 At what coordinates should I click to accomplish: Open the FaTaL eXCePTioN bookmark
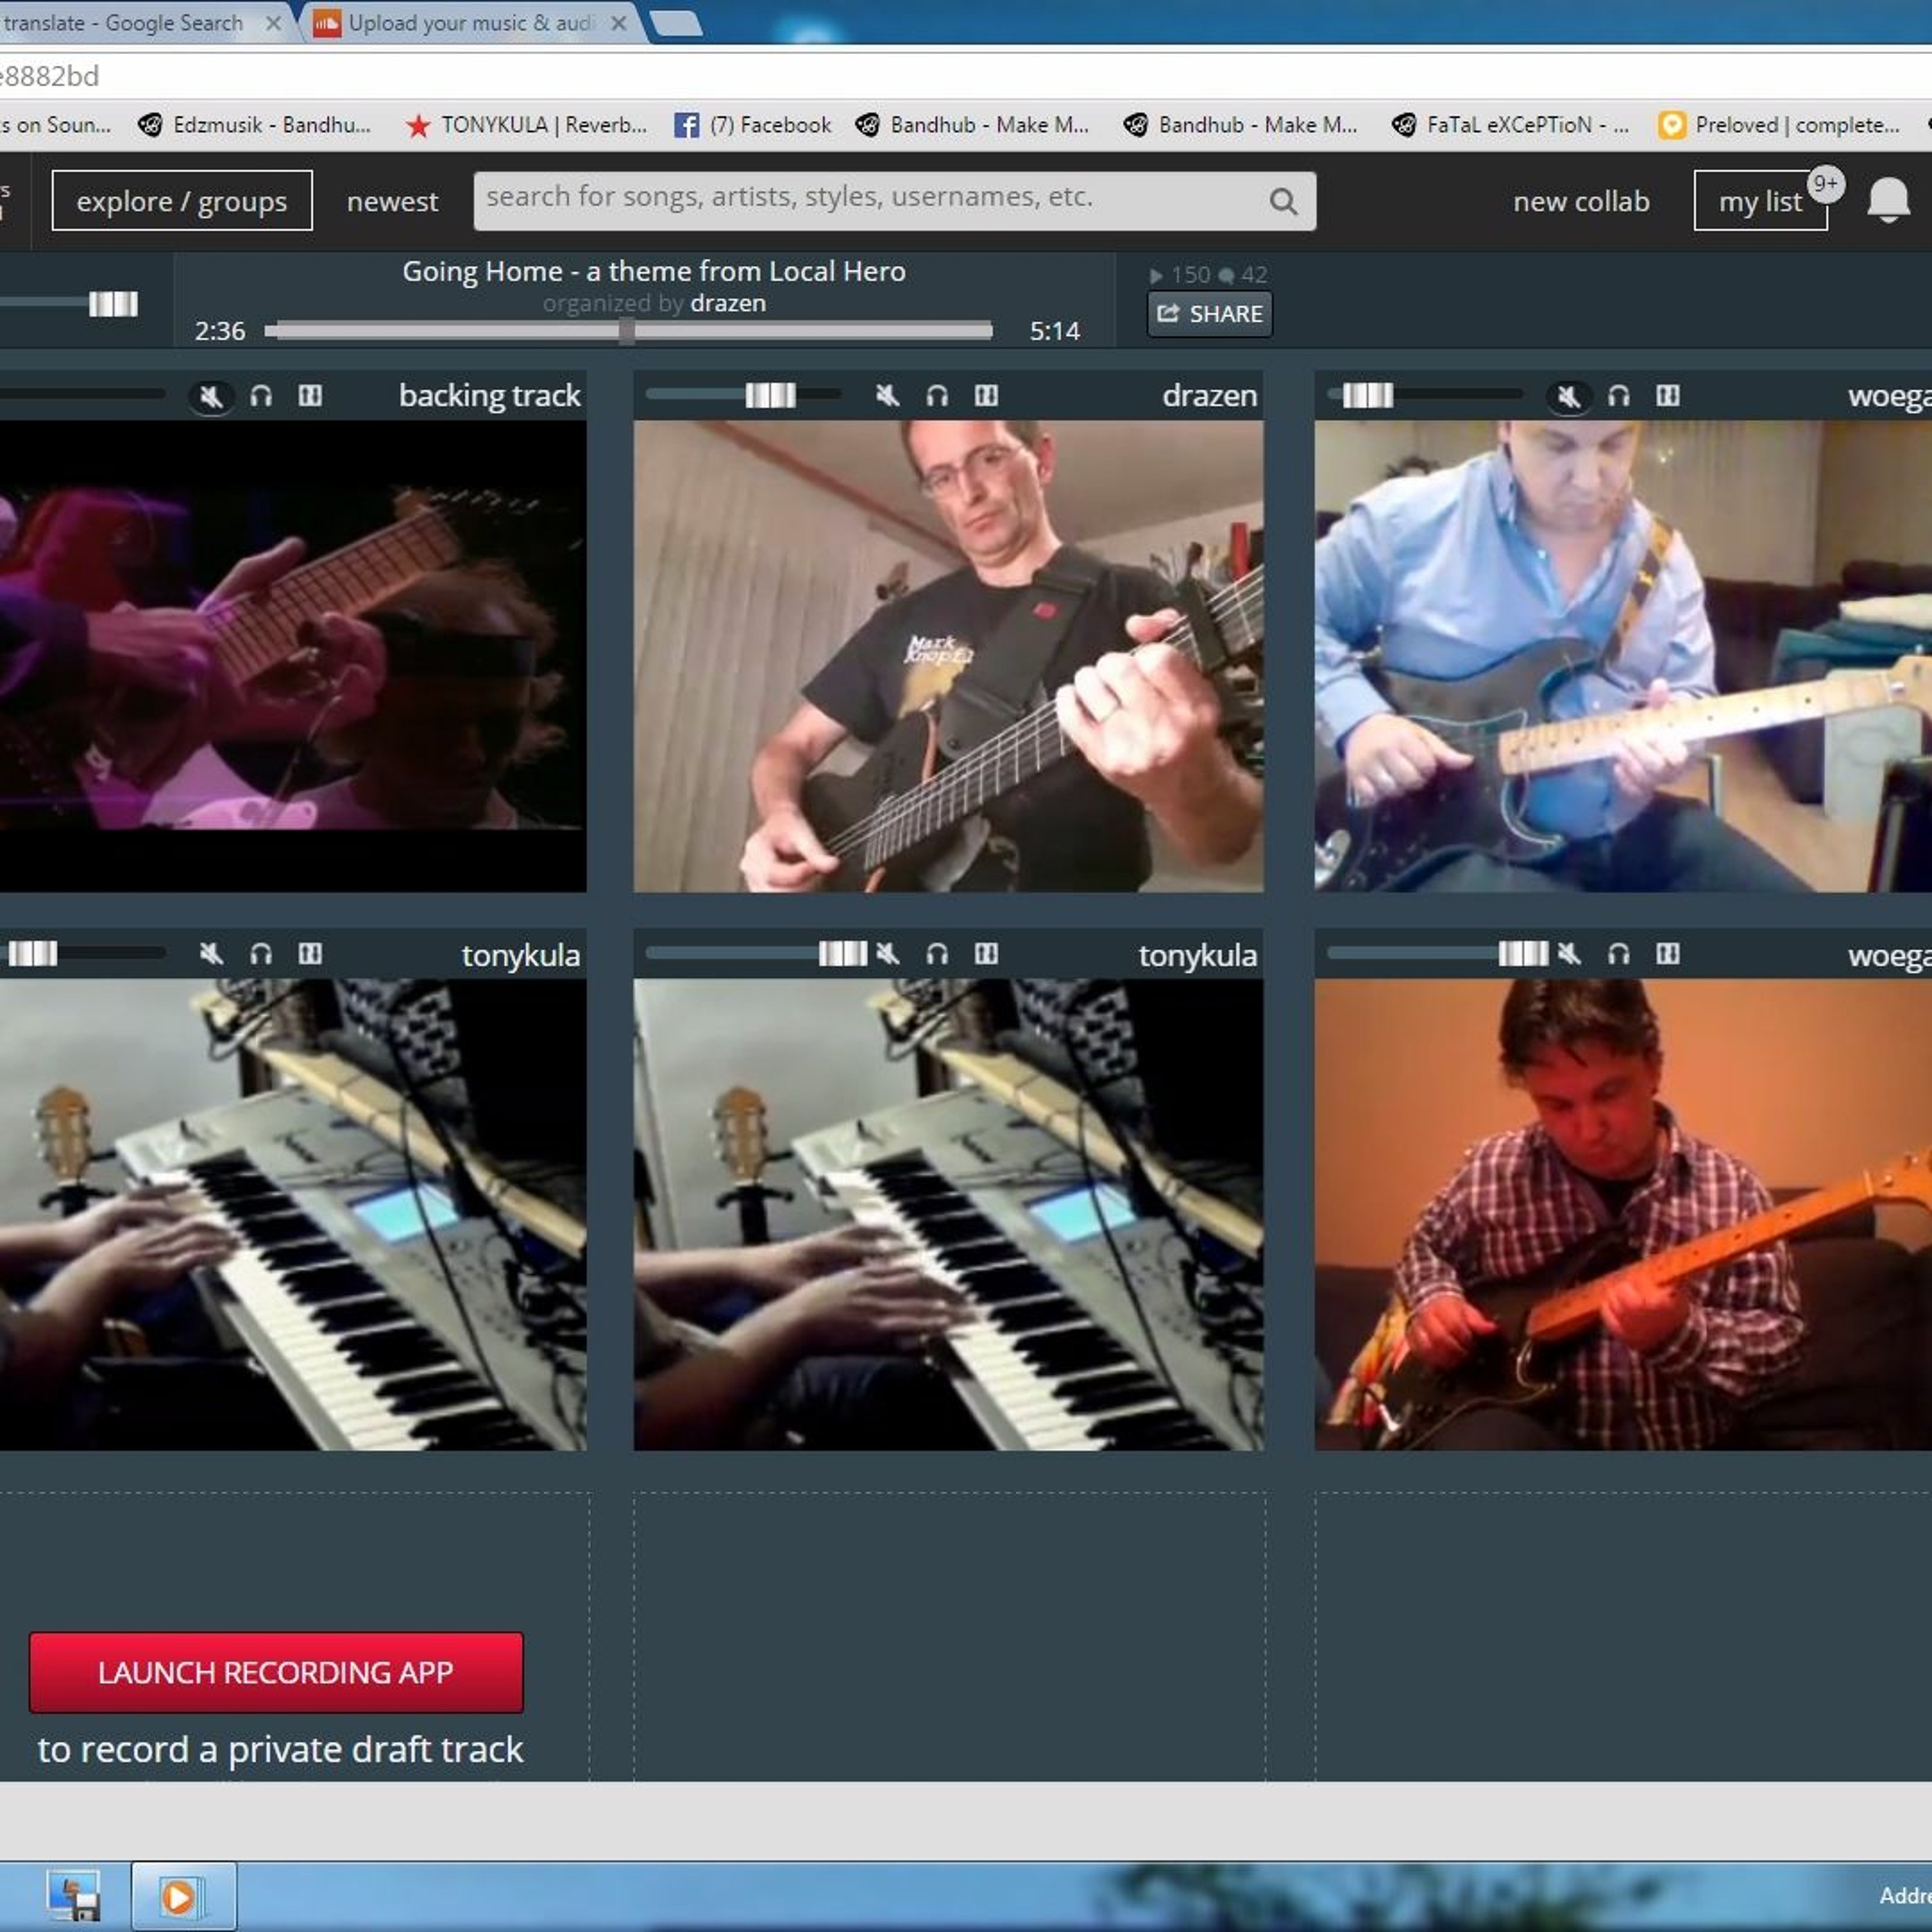1510,125
